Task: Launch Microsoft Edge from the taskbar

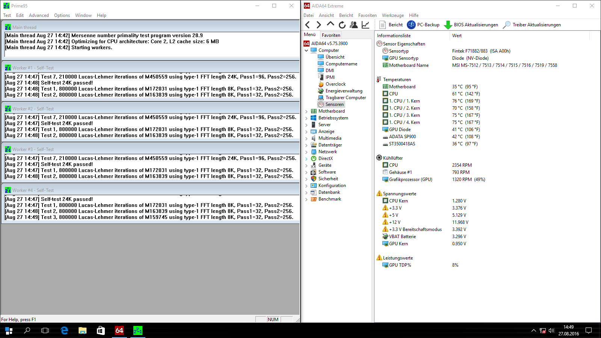Action: [x=64, y=330]
